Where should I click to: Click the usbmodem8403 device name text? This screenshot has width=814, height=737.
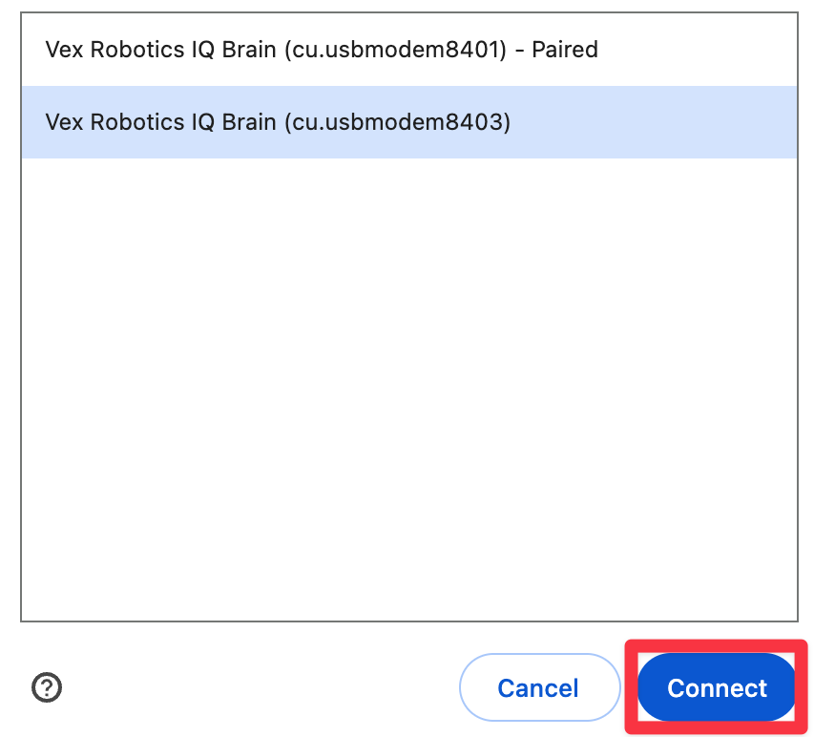point(277,122)
